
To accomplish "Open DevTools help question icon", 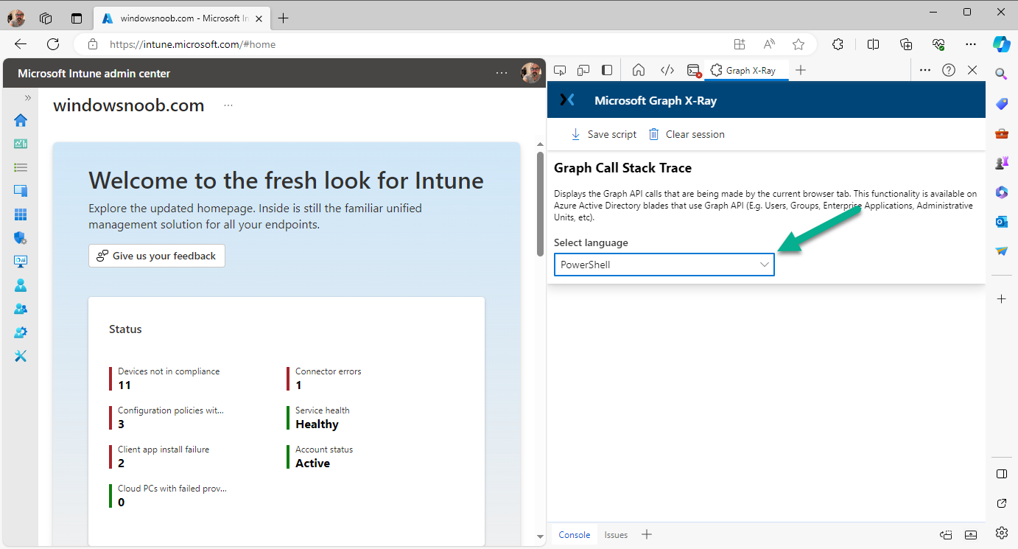I will (949, 70).
